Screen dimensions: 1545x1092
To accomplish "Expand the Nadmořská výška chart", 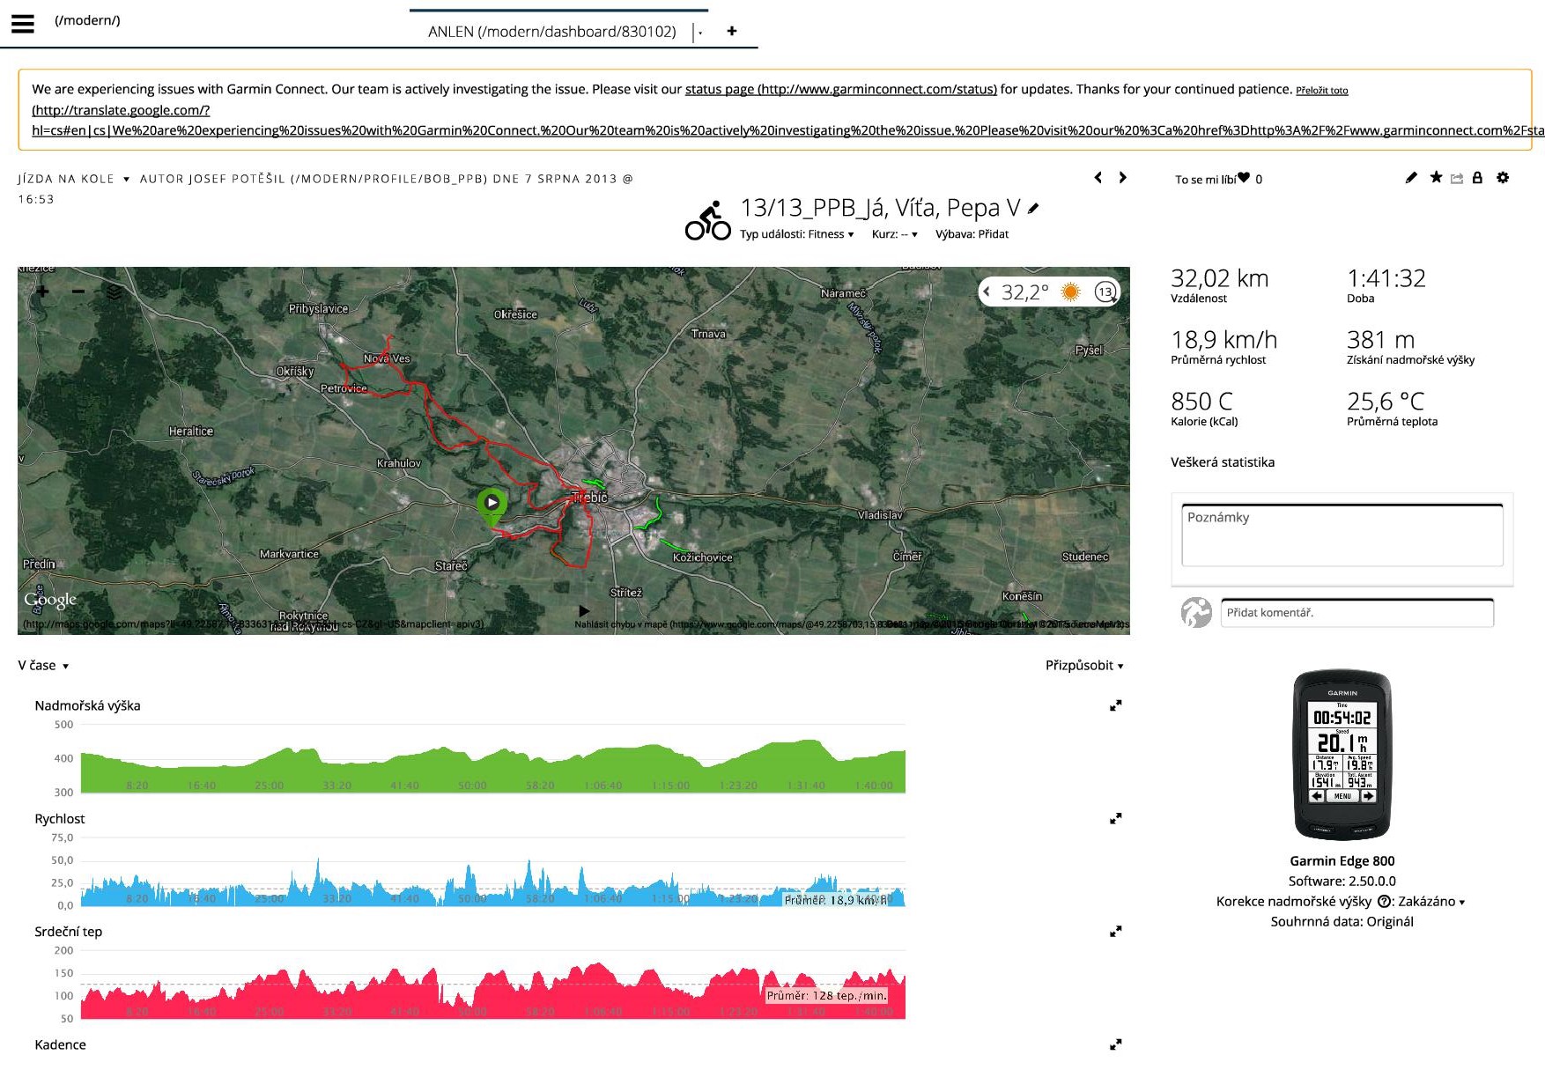I will point(1115,705).
